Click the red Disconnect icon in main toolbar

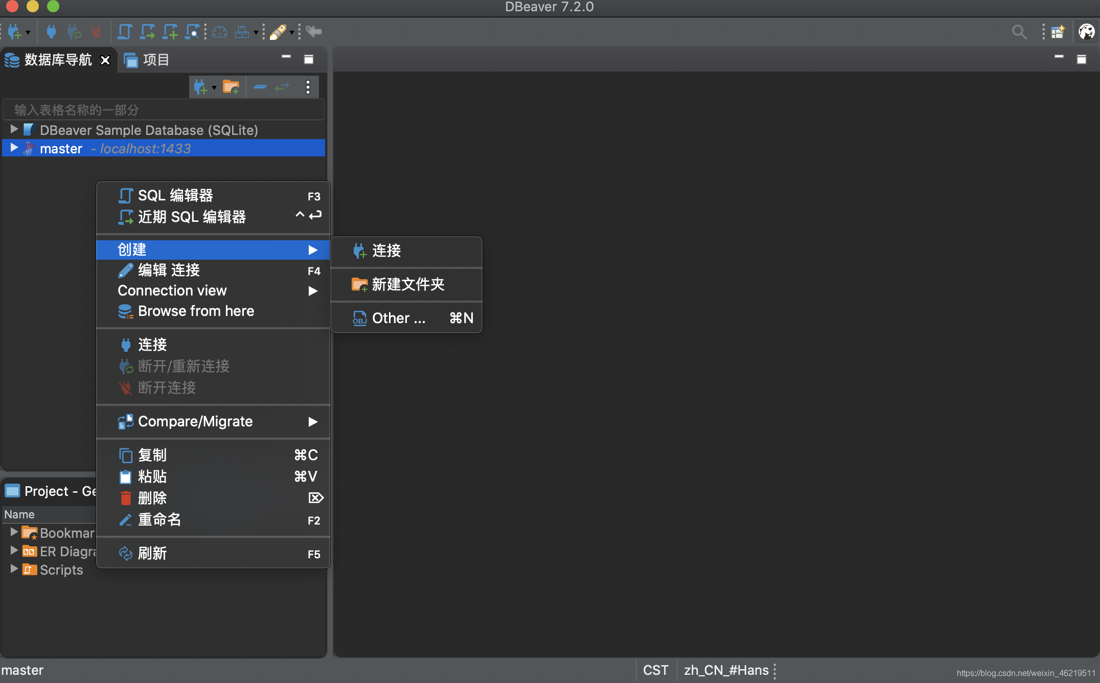click(96, 32)
